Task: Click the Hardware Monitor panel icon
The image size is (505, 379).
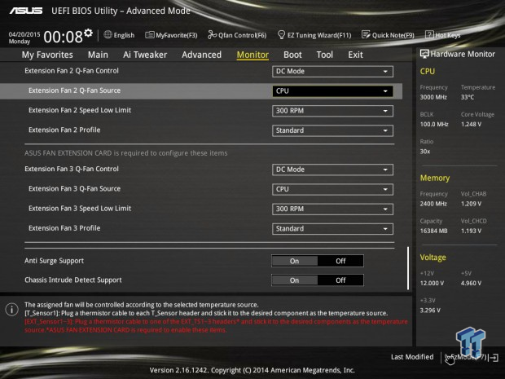Action: 424,54
